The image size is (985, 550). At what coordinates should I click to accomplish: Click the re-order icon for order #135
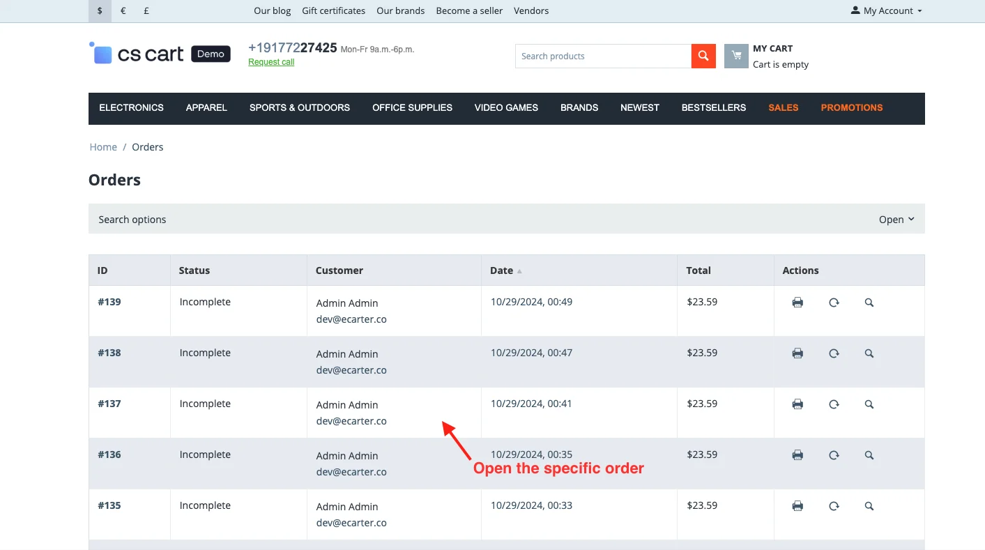click(x=834, y=506)
